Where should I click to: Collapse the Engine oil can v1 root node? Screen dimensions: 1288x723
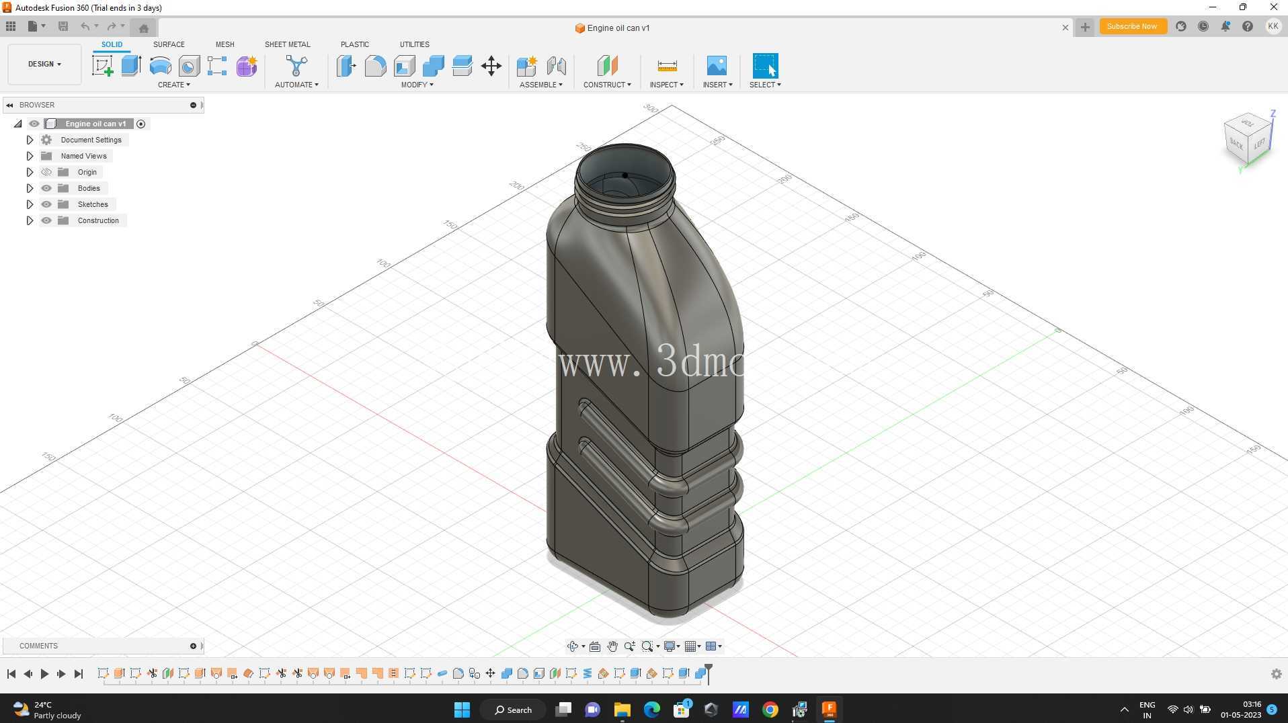coord(18,124)
